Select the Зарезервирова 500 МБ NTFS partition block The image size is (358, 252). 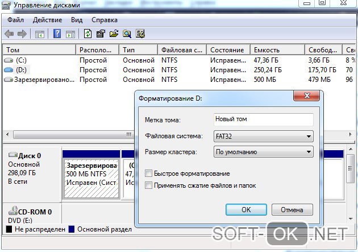click(91, 179)
